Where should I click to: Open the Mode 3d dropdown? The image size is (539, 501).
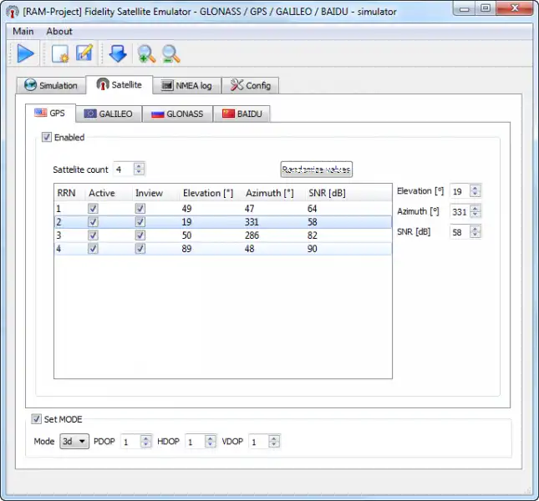pos(74,441)
